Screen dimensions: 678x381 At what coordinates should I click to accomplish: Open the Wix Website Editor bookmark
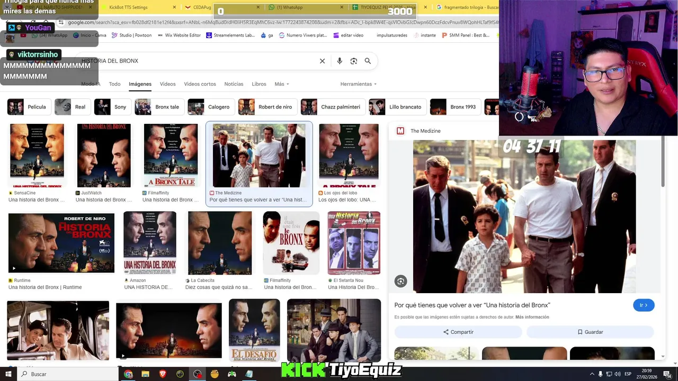coord(179,35)
